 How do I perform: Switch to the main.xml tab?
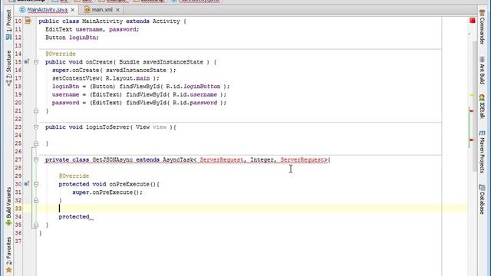pyautogui.click(x=102, y=10)
